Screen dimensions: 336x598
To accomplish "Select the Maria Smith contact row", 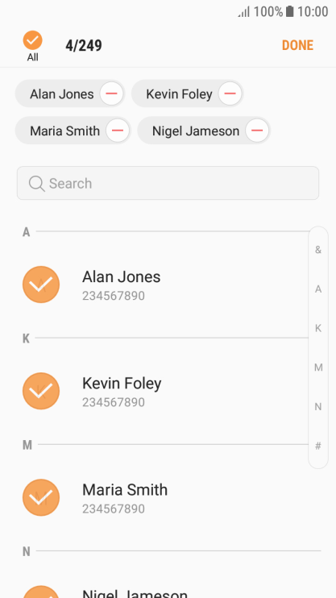I will 165,498.
